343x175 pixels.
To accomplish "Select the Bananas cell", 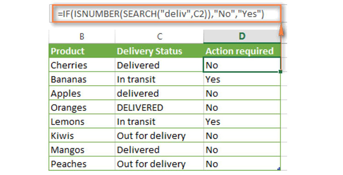I will point(82,79).
